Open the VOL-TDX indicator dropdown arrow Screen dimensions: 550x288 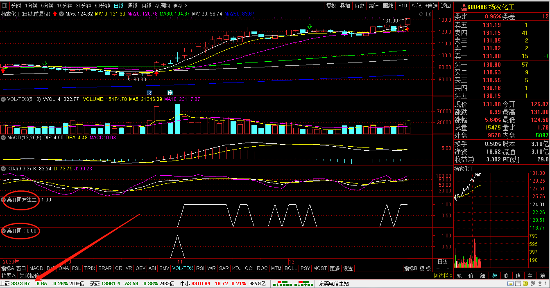4,99
